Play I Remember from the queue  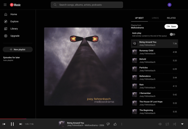pos(154,94)
